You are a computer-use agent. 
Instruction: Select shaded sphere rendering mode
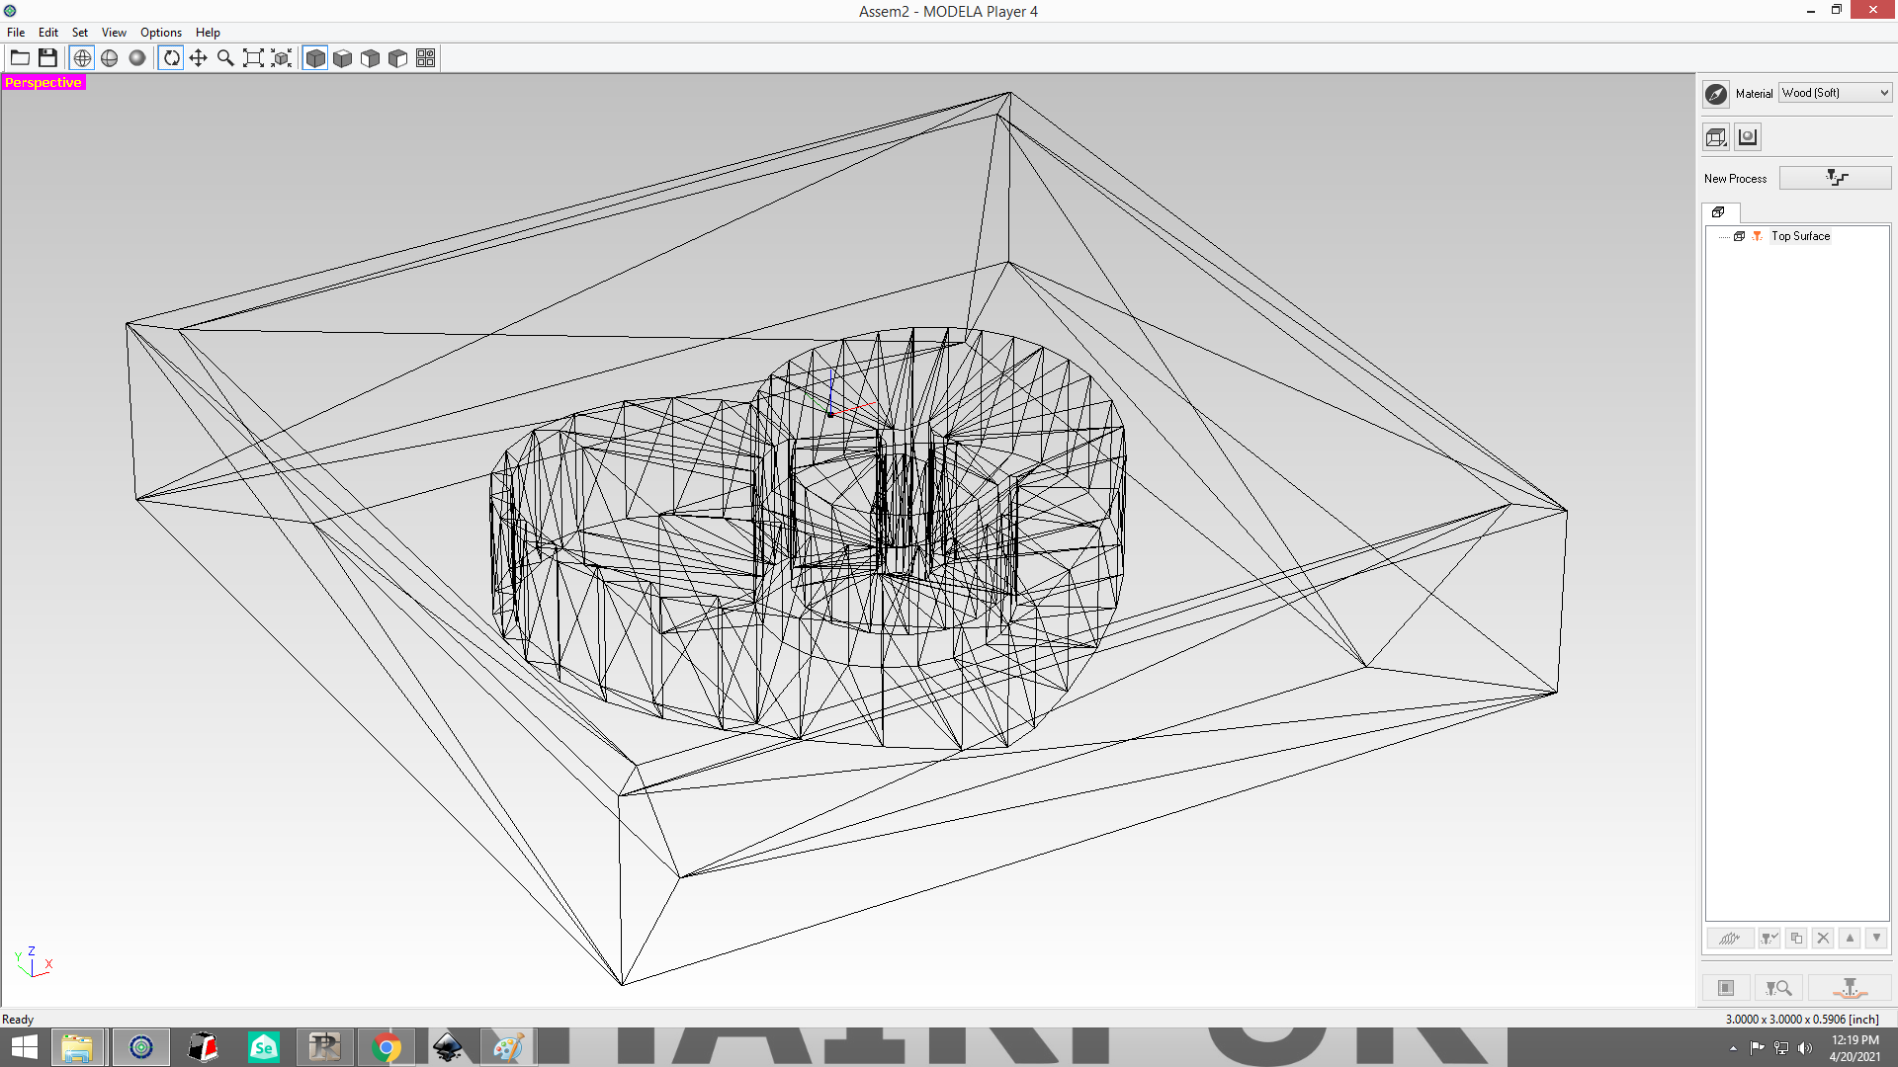(137, 58)
